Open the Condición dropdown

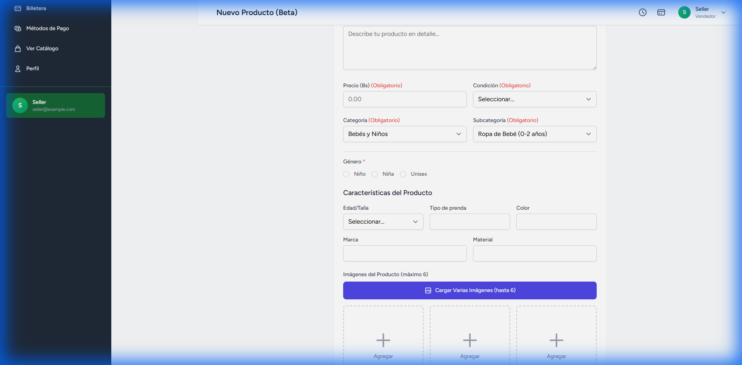[534, 99]
